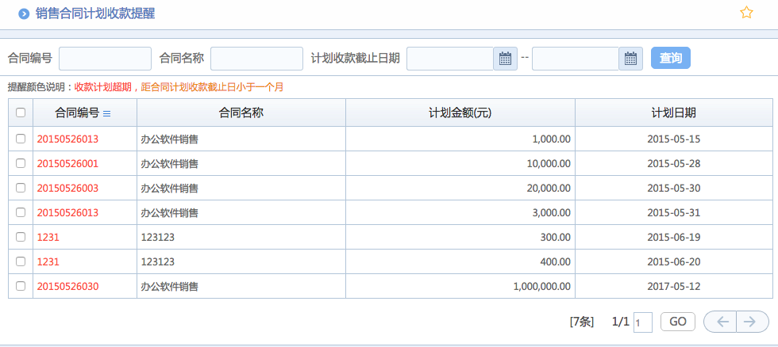Check the row for contract 20150526001

[x=21, y=163]
